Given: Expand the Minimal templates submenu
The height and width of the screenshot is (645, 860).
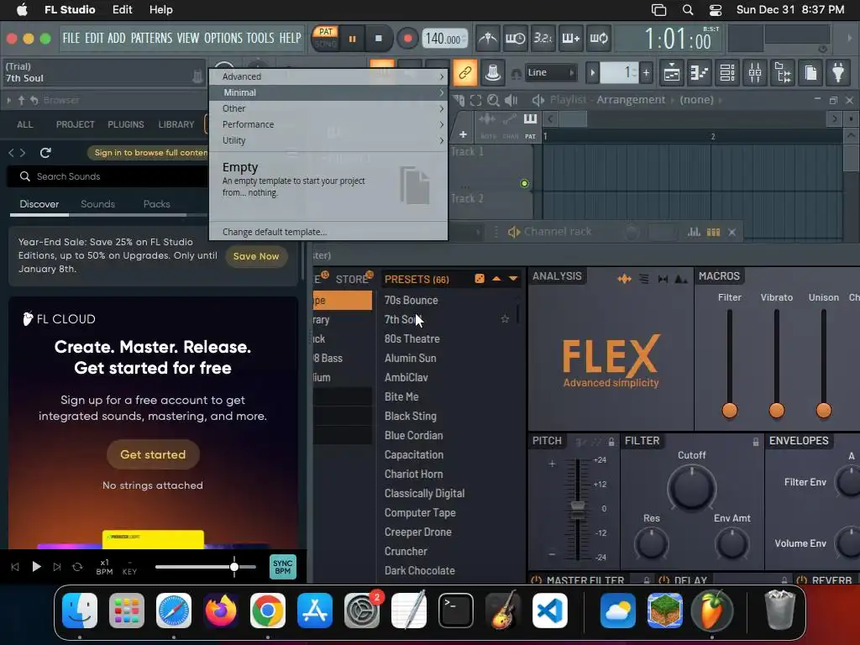Looking at the screenshot, I should pos(328,92).
